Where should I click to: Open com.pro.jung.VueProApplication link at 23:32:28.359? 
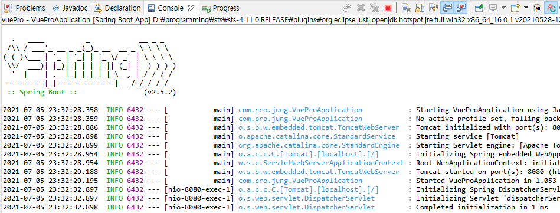click(300, 119)
